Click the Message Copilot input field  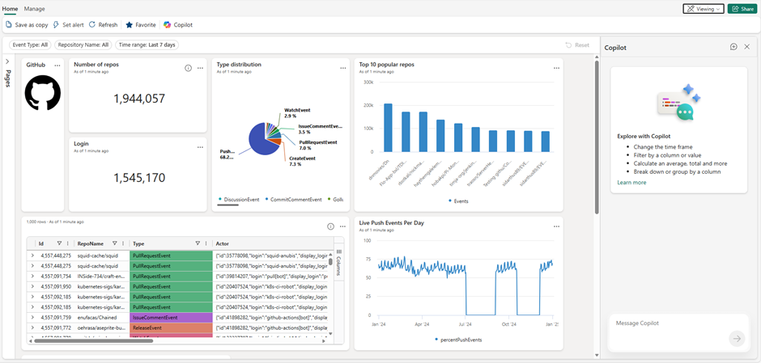click(x=668, y=323)
